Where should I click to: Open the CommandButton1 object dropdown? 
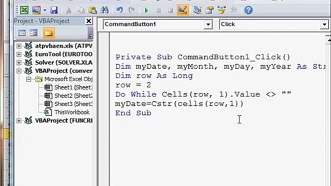click(x=208, y=24)
